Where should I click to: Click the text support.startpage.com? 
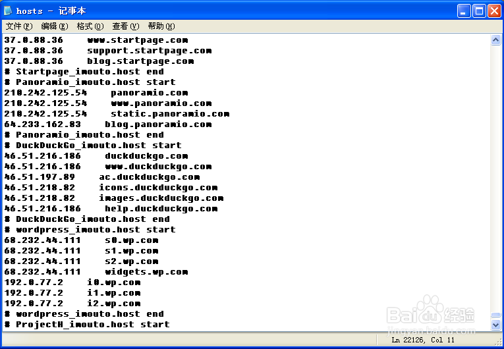[150, 51]
